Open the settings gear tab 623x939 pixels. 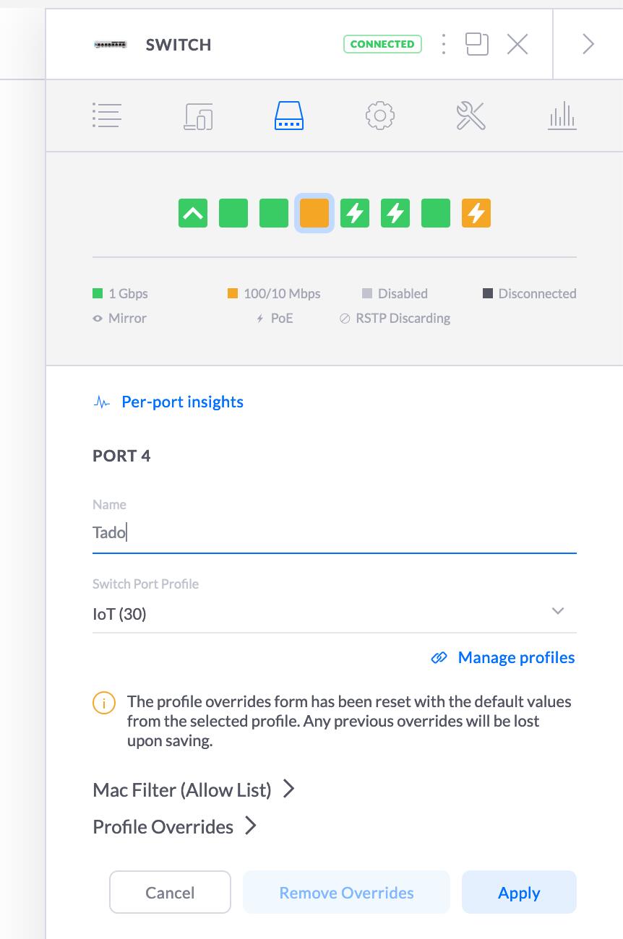tap(380, 116)
